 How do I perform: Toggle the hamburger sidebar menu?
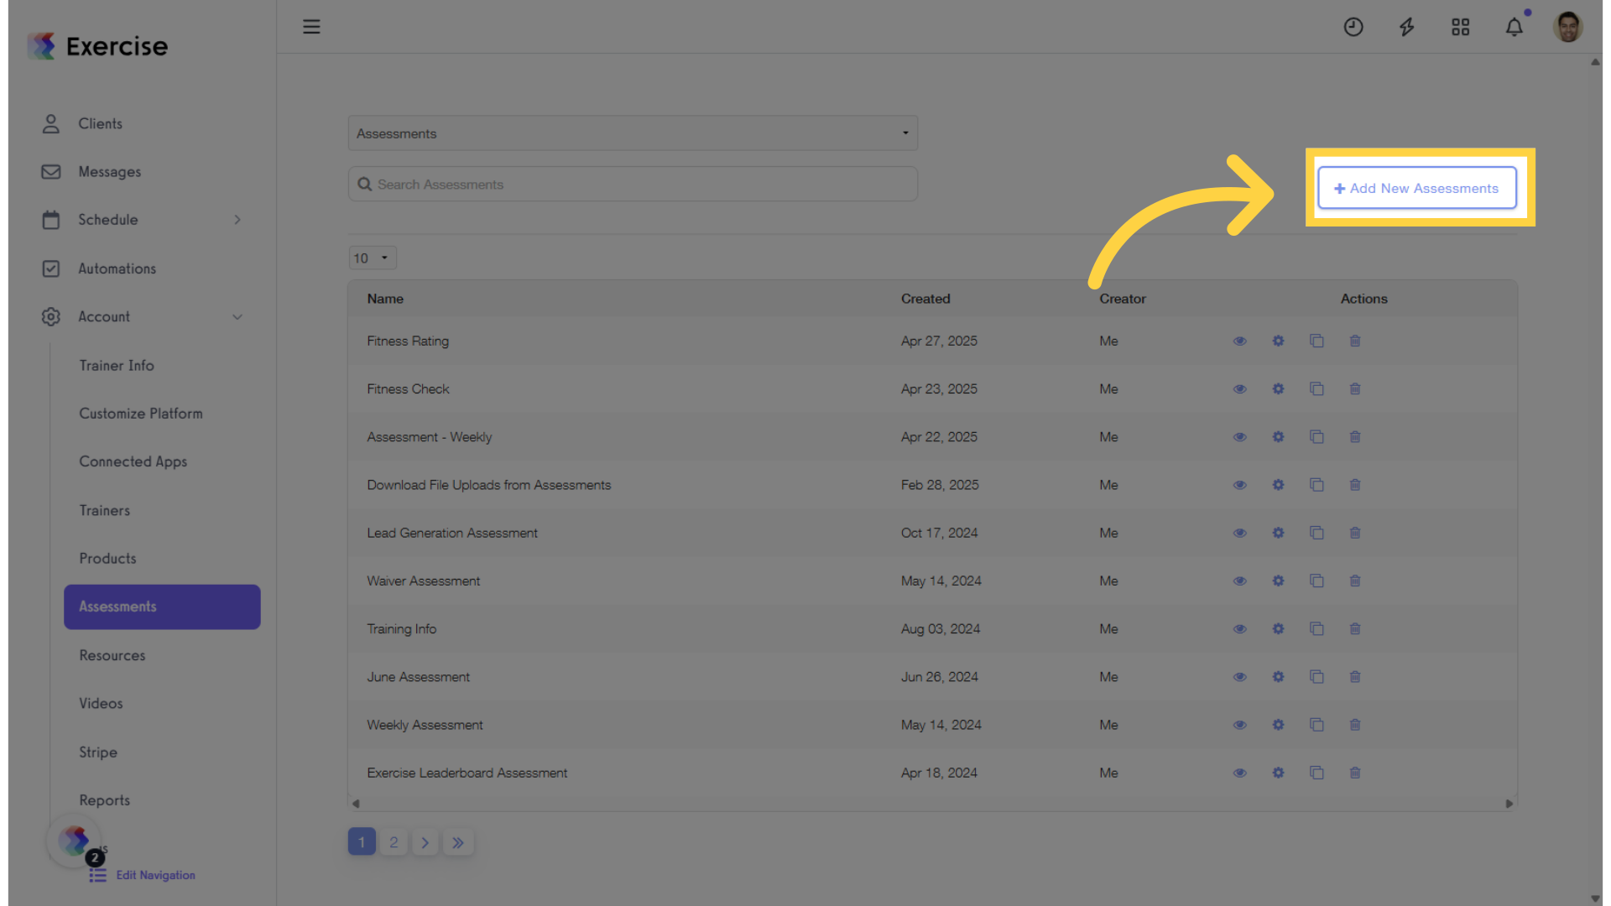(x=311, y=27)
